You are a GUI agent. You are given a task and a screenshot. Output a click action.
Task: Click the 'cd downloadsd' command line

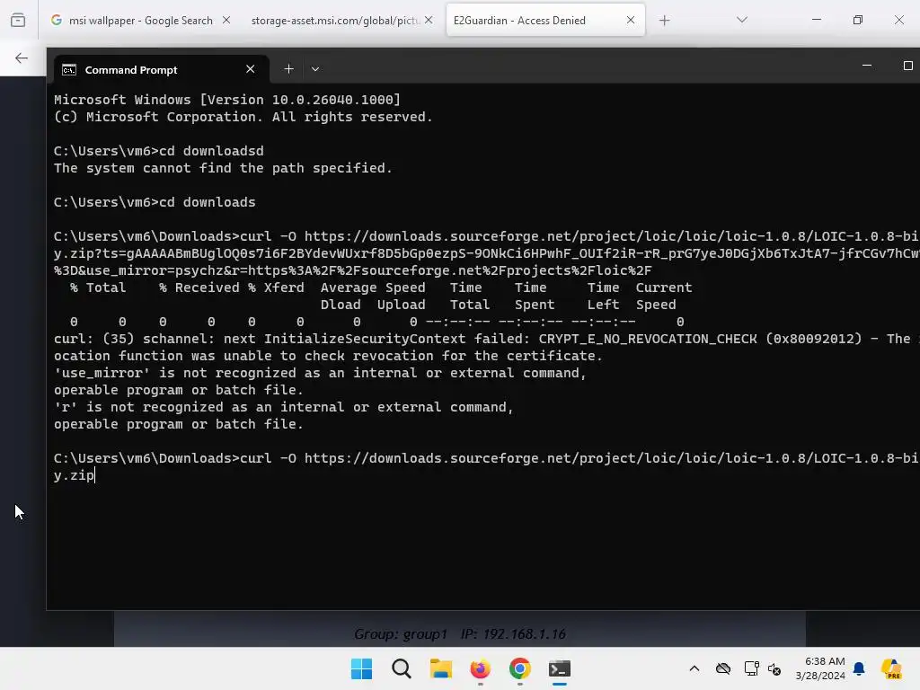click(158, 151)
